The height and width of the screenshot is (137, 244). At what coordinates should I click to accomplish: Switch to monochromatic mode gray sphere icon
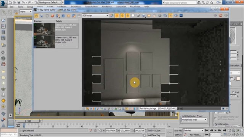click(x=138, y=16)
